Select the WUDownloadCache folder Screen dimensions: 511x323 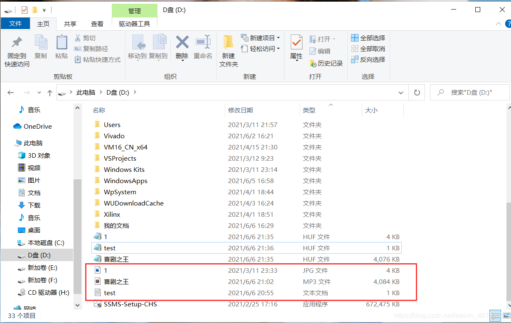pos(247,203)
